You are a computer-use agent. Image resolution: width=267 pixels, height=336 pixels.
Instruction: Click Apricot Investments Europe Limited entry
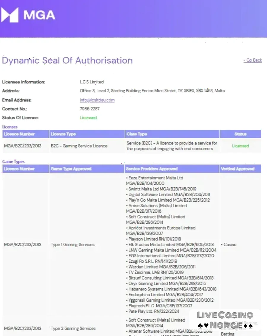pos(161,231)
